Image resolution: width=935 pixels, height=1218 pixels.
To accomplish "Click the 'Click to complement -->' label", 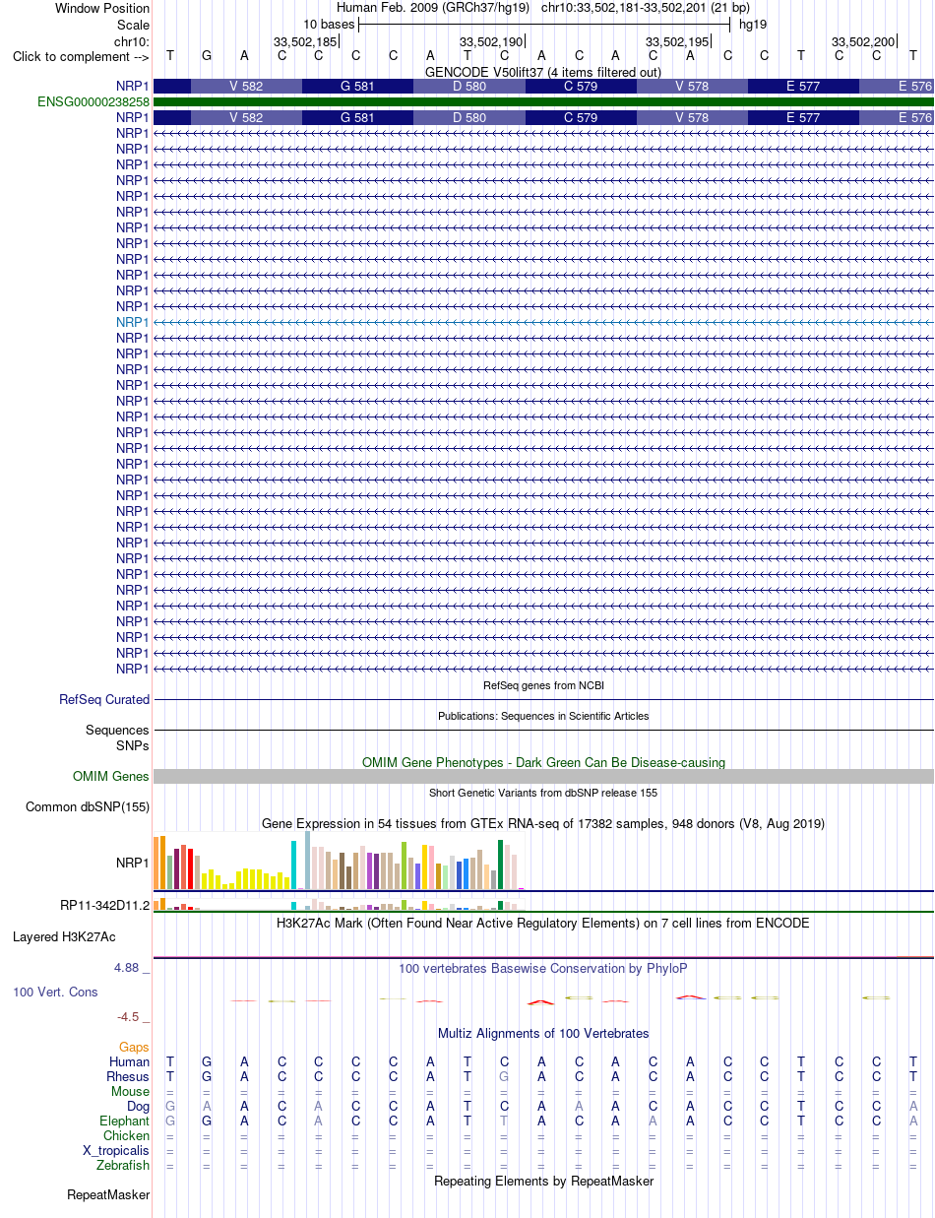I will click(x=81, y=56).
